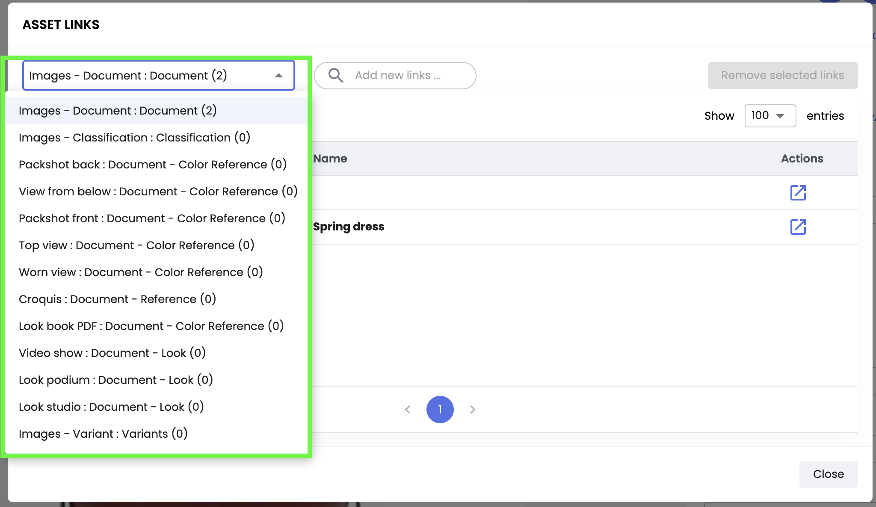876x507 pixels.
Task: Open link icon for Spring dress row
Action: [x=798, y=227]
